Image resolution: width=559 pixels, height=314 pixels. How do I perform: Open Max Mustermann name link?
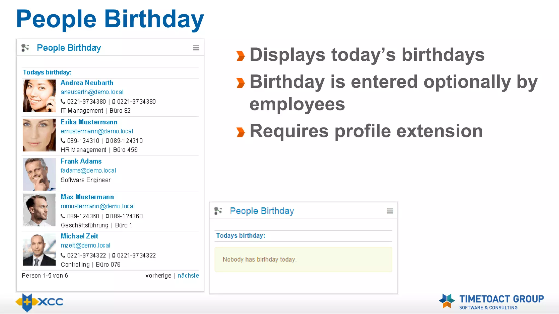(87, 197)
